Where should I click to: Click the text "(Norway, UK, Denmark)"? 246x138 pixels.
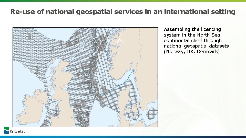coord(192,52)
